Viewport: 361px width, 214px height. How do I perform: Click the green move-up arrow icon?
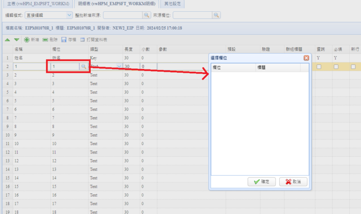(x=8, y=40)
